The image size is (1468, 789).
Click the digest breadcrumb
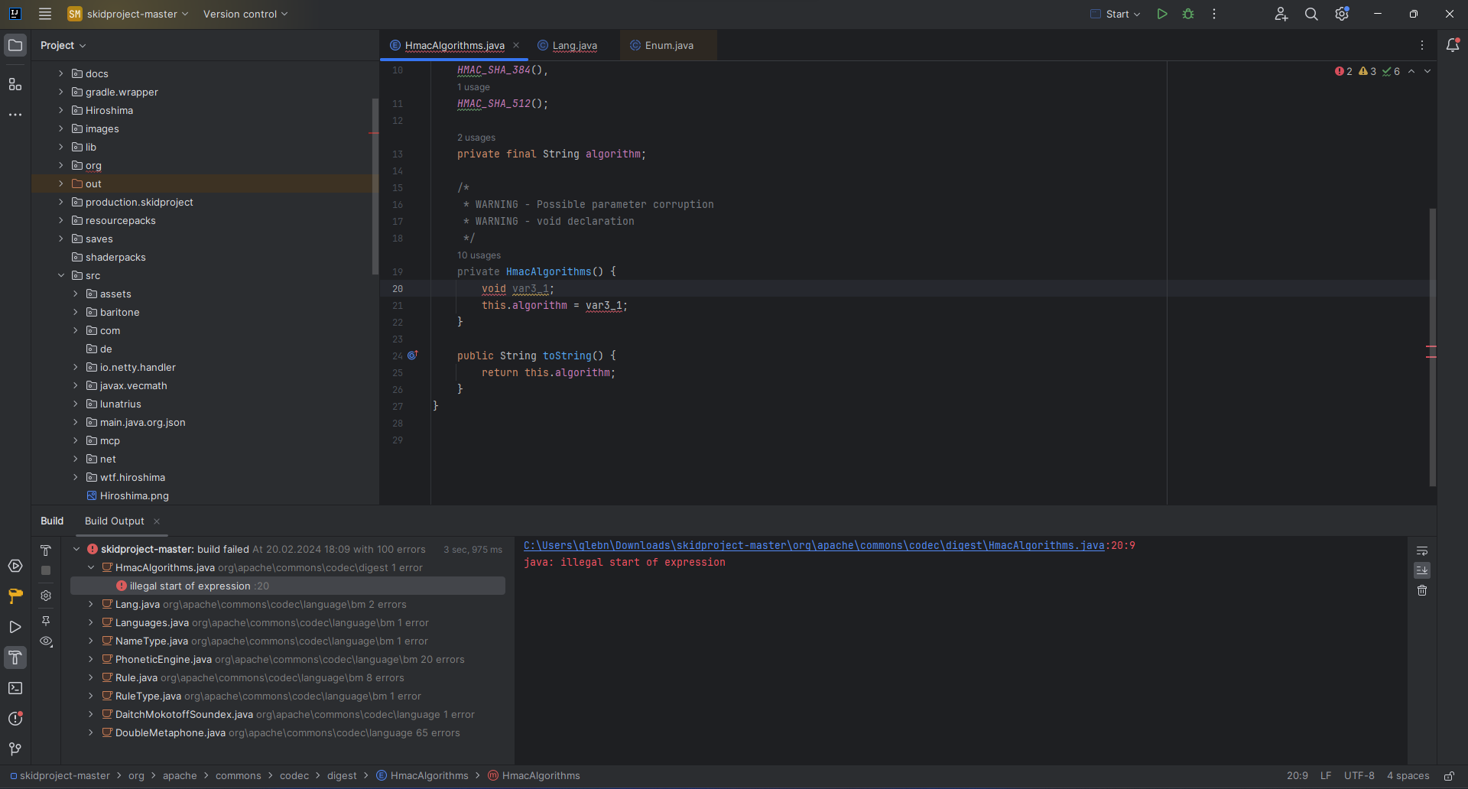tap(342, 775)
